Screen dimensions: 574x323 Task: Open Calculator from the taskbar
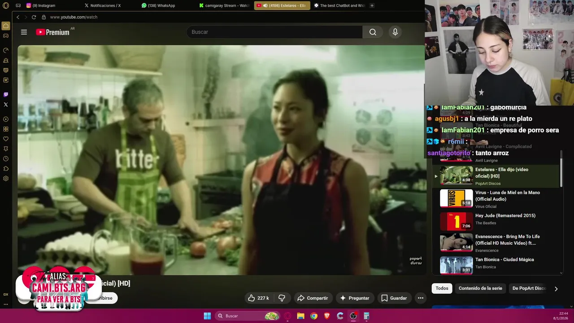tap(366, 316)
